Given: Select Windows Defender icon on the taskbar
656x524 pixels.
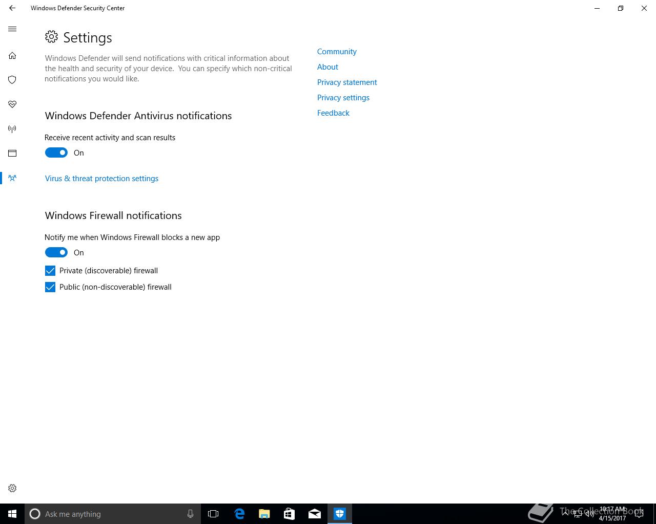Looking at the screenshot, I should pyautogui.click(x=340, y=514).
